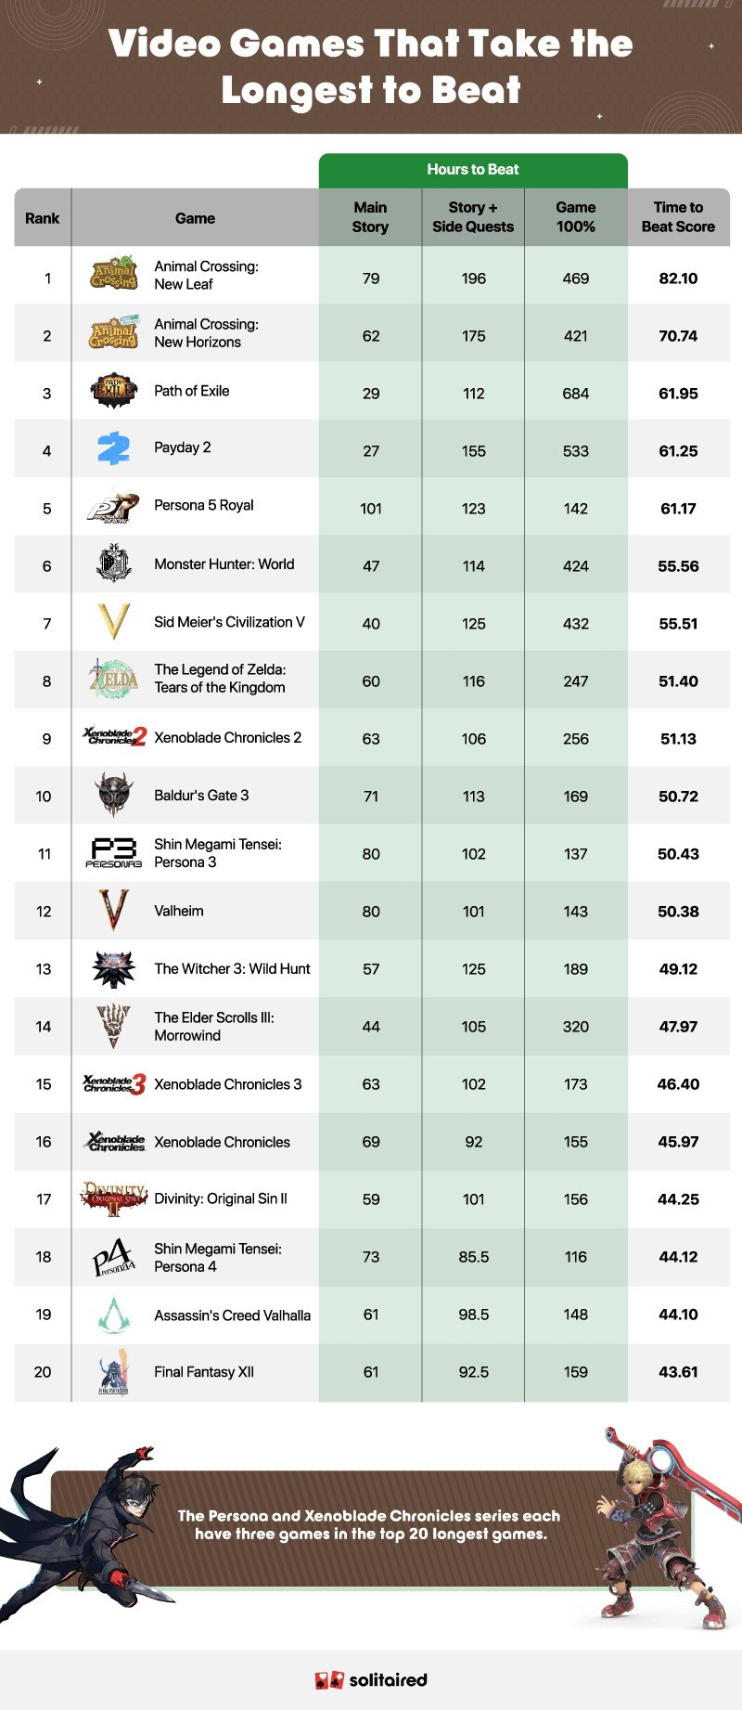The width and height of the screenshot is (742, 1710).
Task: Click the Final Fantasy XII game title
Action: coord(204,1372)
